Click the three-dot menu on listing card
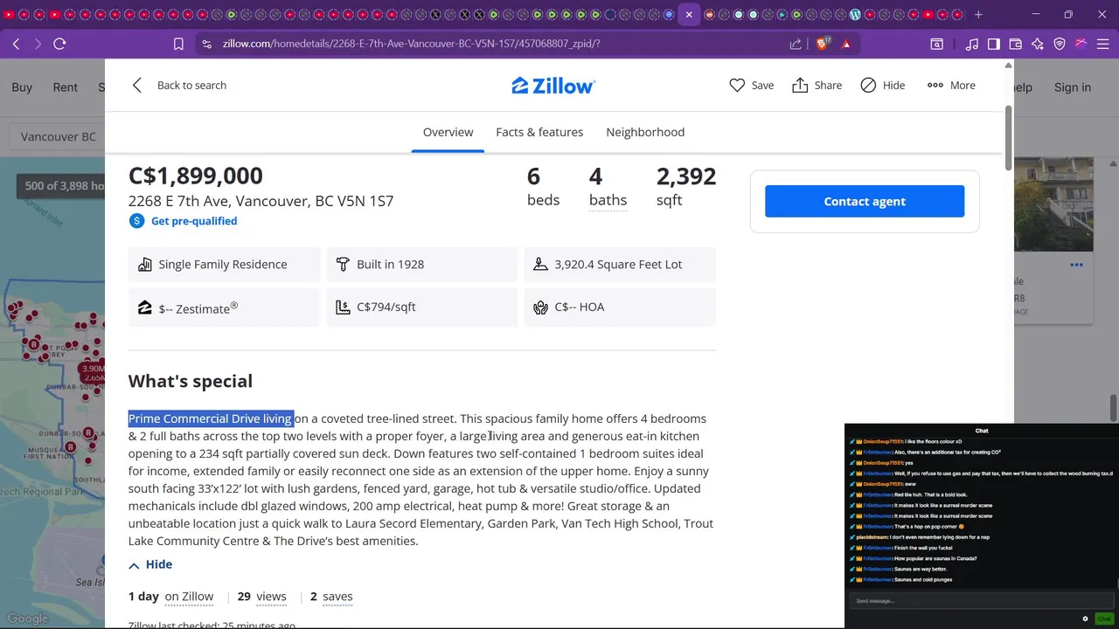This screenshot has width=1119, height=629. pyautogui.click(x=1076, y=265)
